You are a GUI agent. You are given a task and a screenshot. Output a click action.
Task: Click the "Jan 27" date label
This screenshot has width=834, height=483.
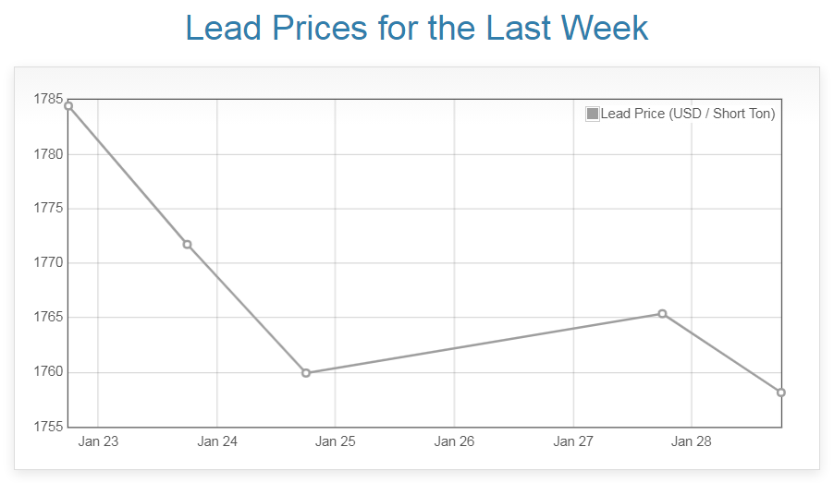click(x=573, y=441)
